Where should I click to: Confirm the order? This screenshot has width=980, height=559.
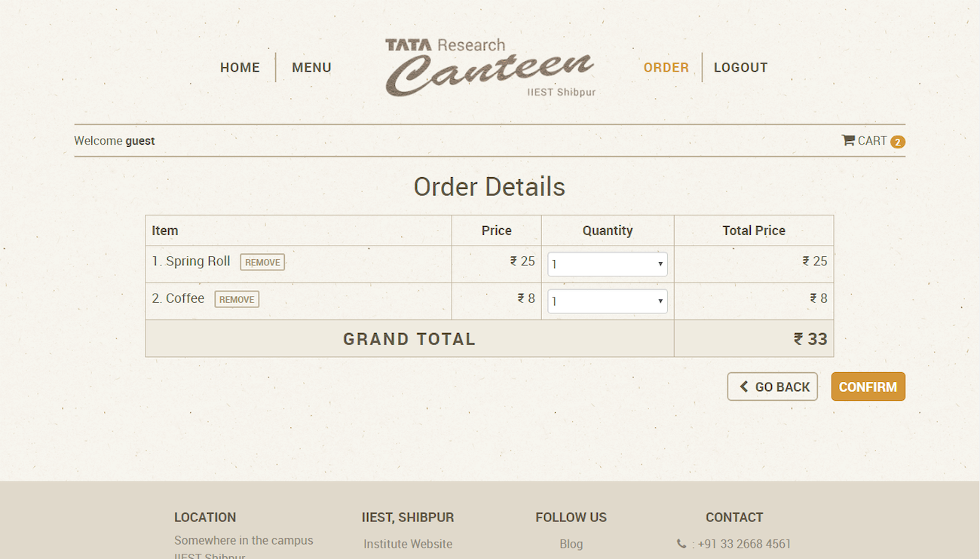pos(868,386)
